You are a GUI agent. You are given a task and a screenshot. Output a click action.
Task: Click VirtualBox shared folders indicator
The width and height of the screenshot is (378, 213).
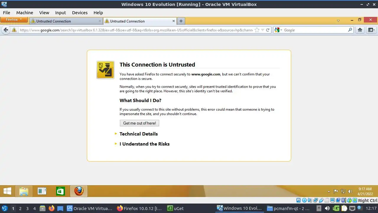[327, 200]
